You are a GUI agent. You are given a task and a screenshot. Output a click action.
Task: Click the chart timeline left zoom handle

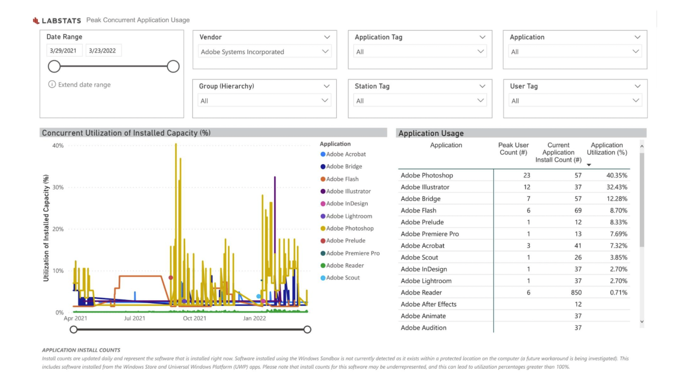tap(73, 329)
